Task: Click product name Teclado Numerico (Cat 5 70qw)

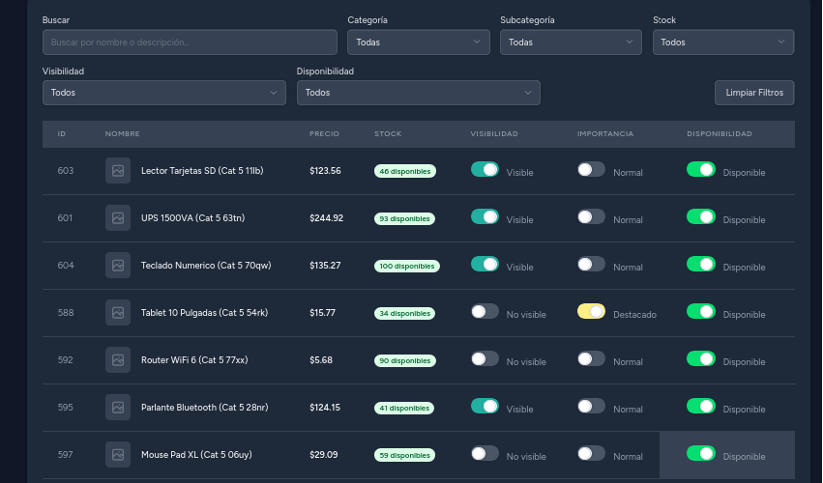Action: point(206,266)
